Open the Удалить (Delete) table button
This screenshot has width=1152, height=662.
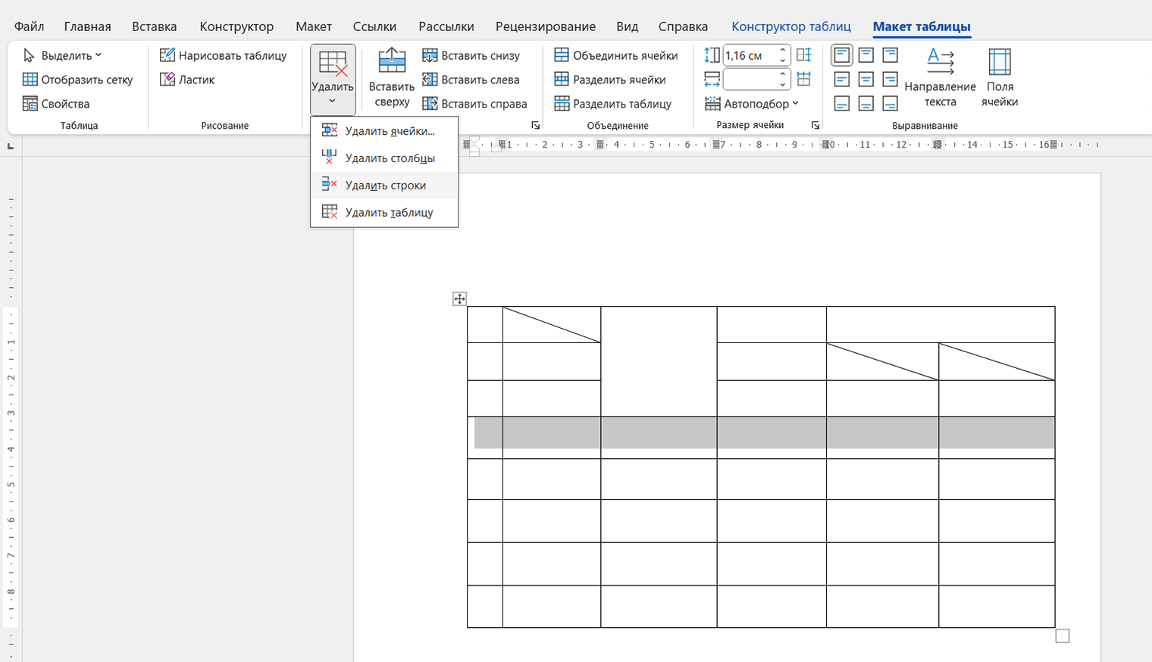333,80
